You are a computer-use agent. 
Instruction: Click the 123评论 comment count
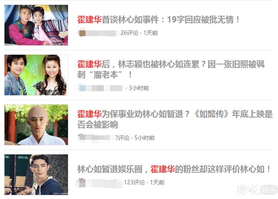[x=134, y=182]
